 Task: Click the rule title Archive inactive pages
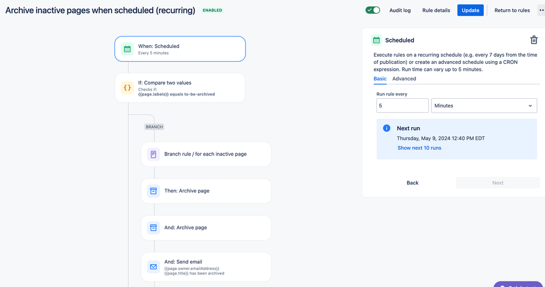point(100,10)
